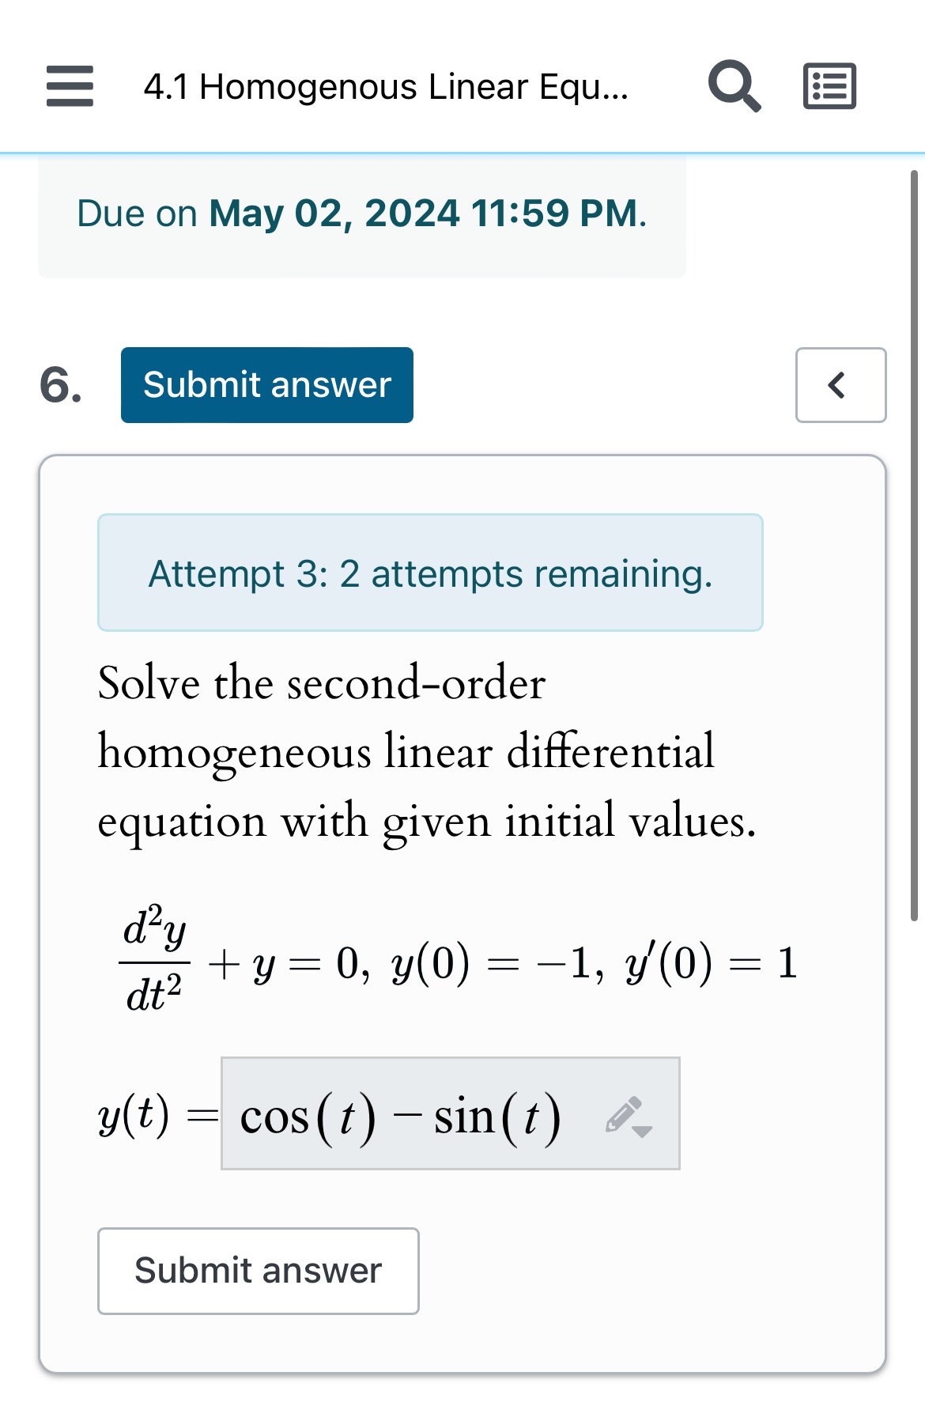Viewport: 925px width, 1406px height.
Task: Click the blue Submit answer button
Action: pos(266,385)
